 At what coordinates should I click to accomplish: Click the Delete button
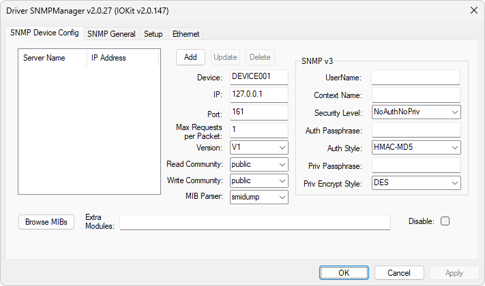pos(260,57)
